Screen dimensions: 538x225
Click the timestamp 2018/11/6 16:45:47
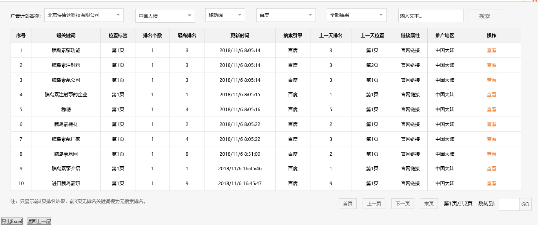tap(240, 183)
